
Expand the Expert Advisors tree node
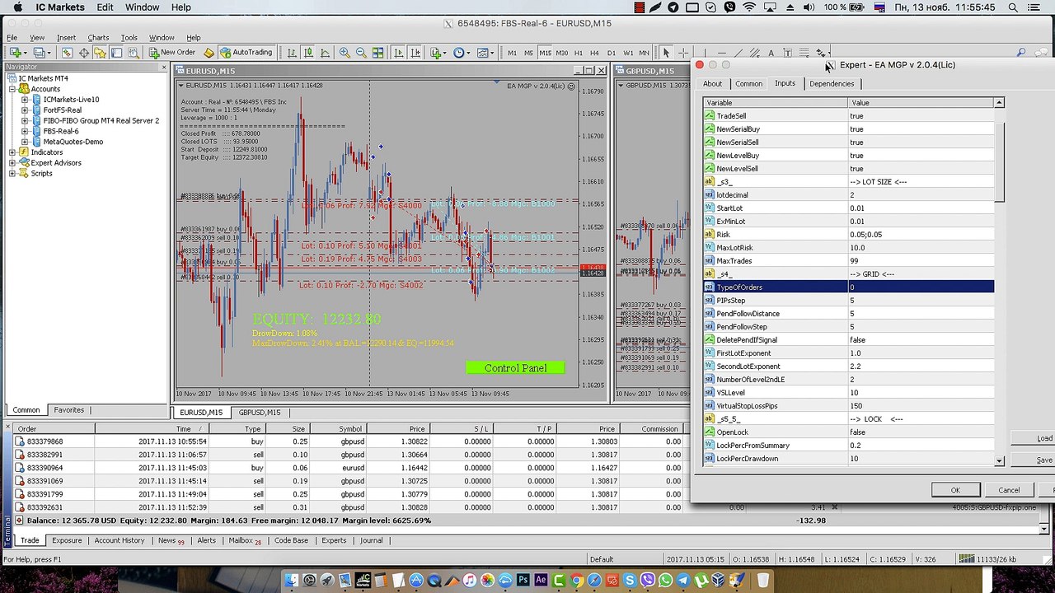point(12,163)
